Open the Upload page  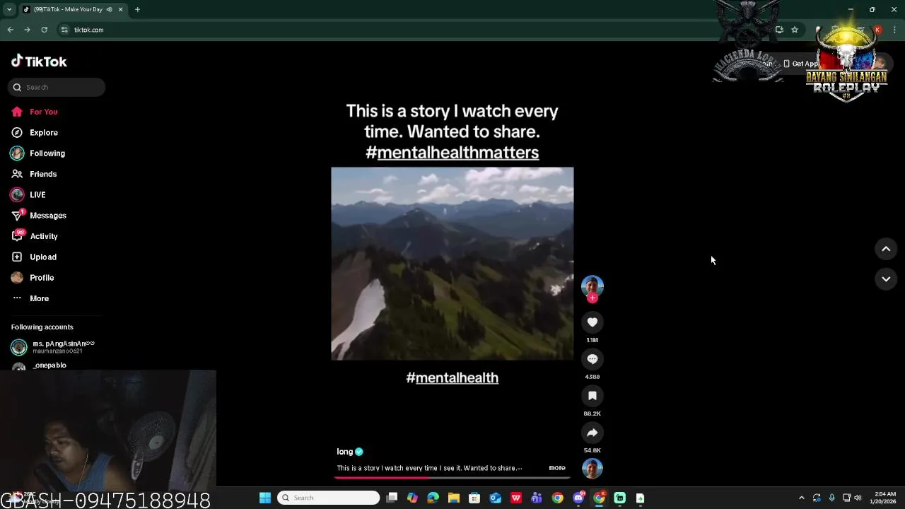tap(33, 257)
